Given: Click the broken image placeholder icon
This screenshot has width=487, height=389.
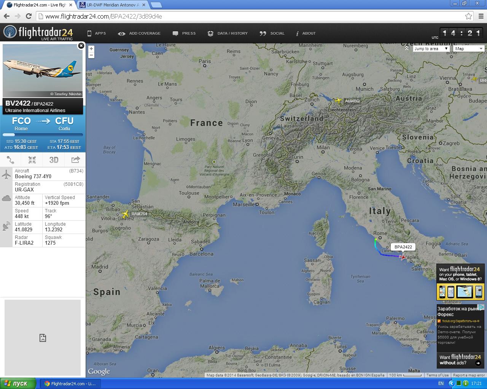Looking at the screenshot, I should pyautogui.click(x=43, y=338).
